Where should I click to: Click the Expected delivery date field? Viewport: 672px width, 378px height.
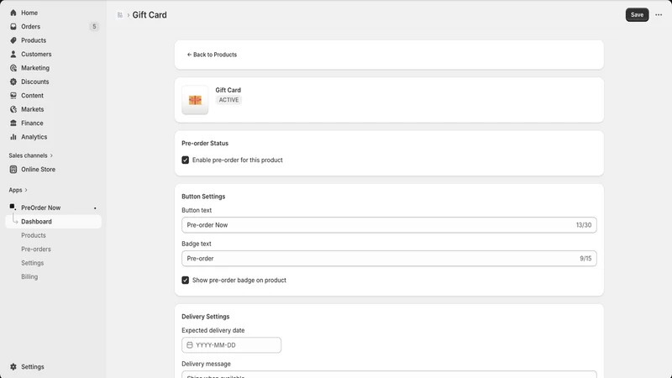[232, 345]
